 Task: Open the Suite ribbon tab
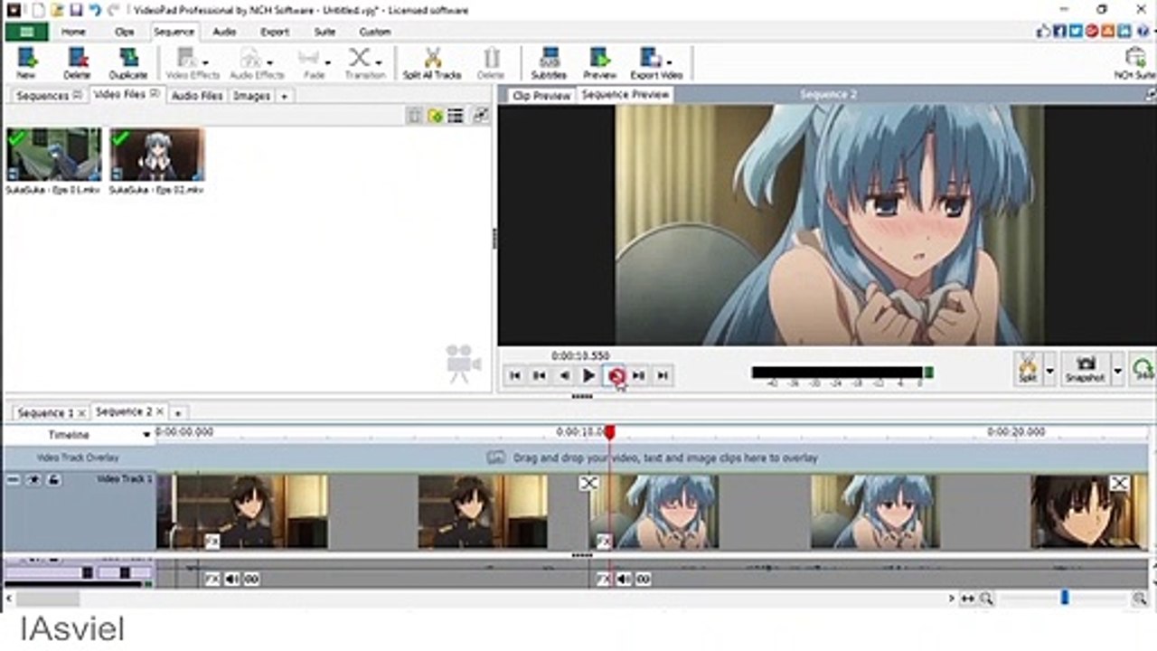325,32
